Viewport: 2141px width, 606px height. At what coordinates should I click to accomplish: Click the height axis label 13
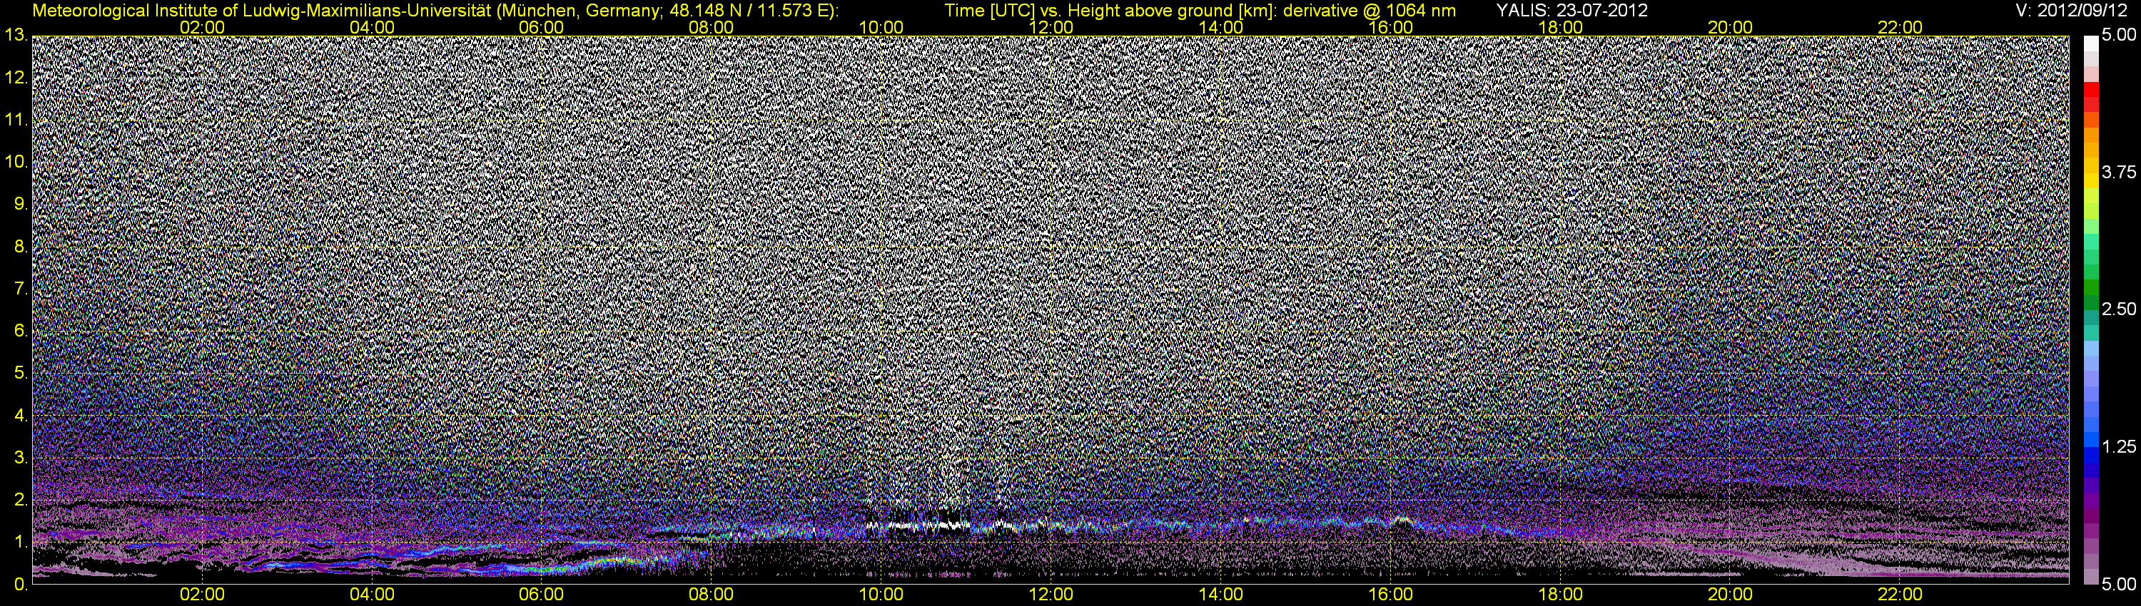tap(16, 35)
